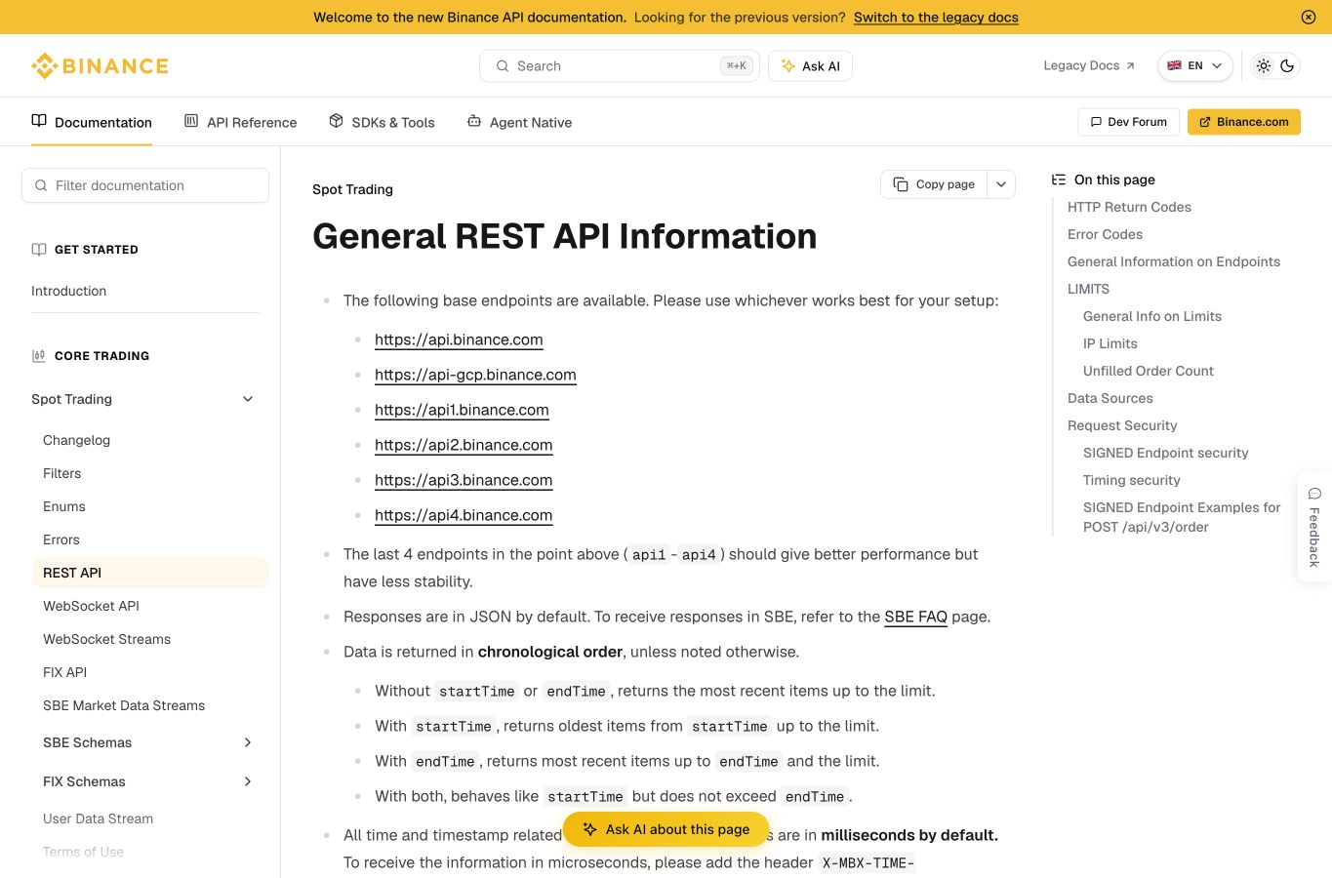This screenshot has width=1332, height=878.
Task: Open the API Reference tab
Action: click(241, 122)
